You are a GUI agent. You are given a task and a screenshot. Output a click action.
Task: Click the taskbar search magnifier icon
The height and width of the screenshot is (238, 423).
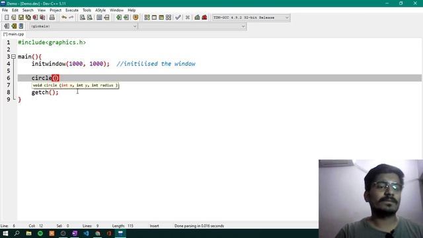click(x=17, y=233)
